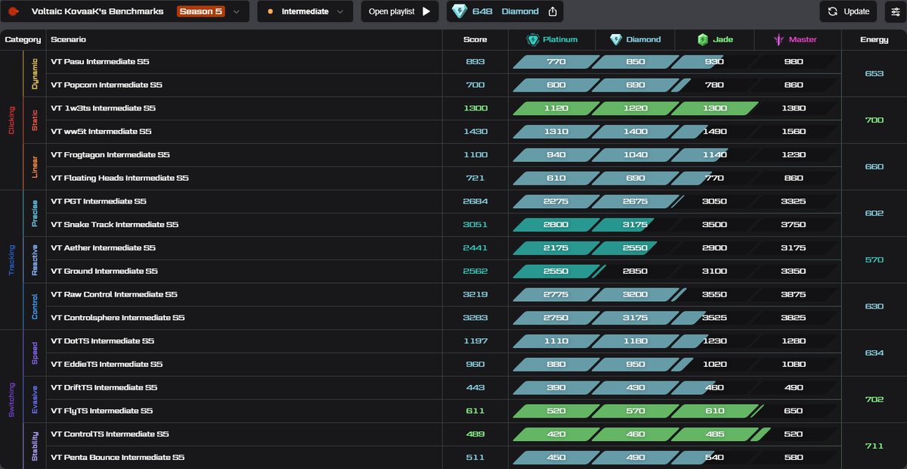Click the Diamond gem icon beside 648
Screen dimensions: 907x469
tap(459, 11)
